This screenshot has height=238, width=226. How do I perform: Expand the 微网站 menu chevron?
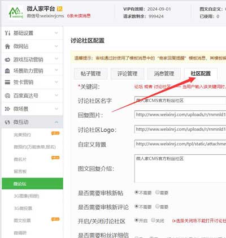(x=56, y=46)
